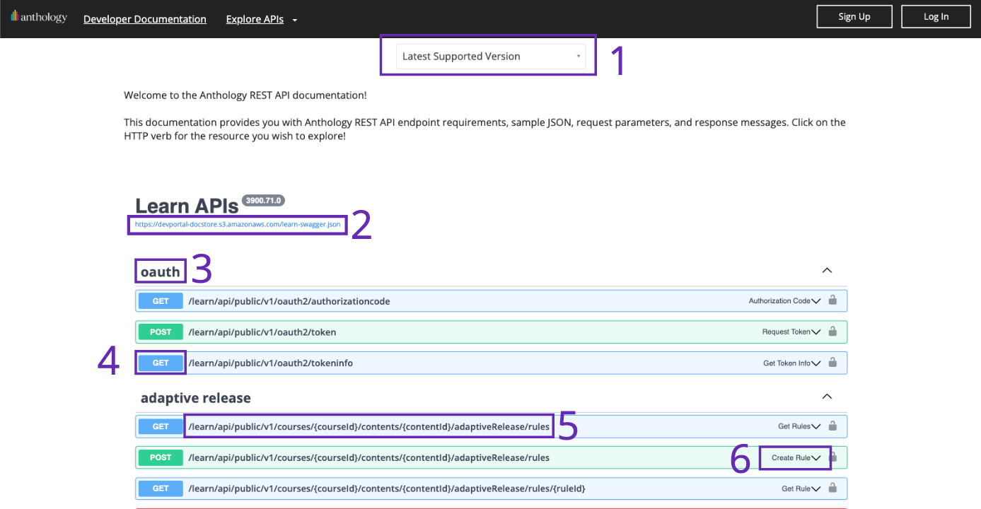Click the Get Token Info summary label
The width and height of the screenshot is (981, 509).
point(786,363)
